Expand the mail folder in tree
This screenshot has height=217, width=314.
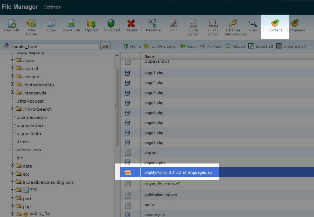coord(13,190)
